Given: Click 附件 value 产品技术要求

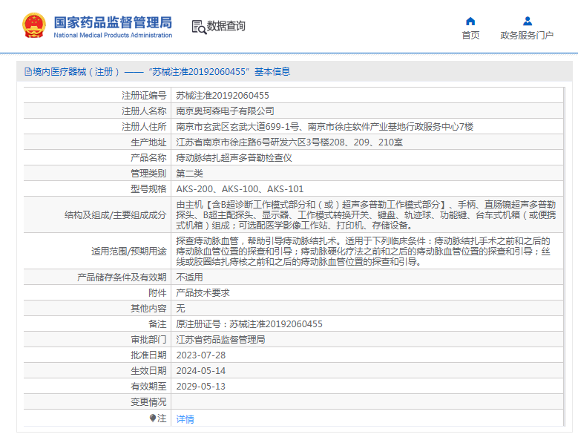Looking at the screenshot, I should 203,293.
